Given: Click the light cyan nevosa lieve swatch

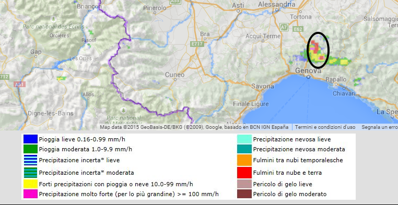Looking at the screenshot, I should [x=244, y=139].
